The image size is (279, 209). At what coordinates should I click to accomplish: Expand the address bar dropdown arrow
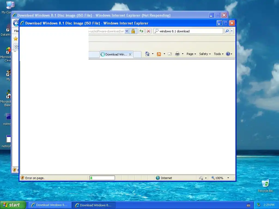(x=127, y=31)
